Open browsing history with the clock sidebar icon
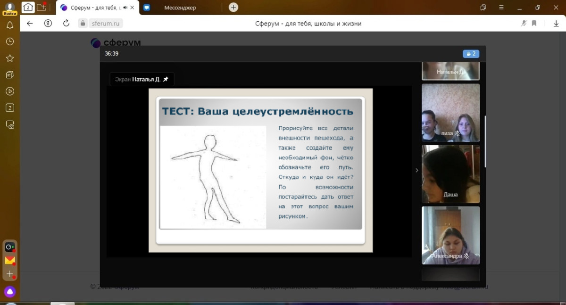Screen dimensions: 566x305 pyautogui.click(x=9, y=41)
